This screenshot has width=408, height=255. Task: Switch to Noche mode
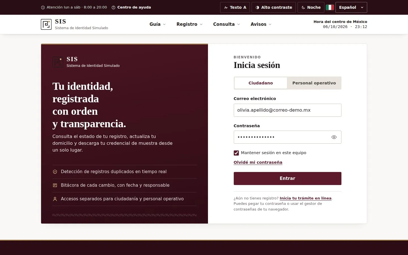311,7
